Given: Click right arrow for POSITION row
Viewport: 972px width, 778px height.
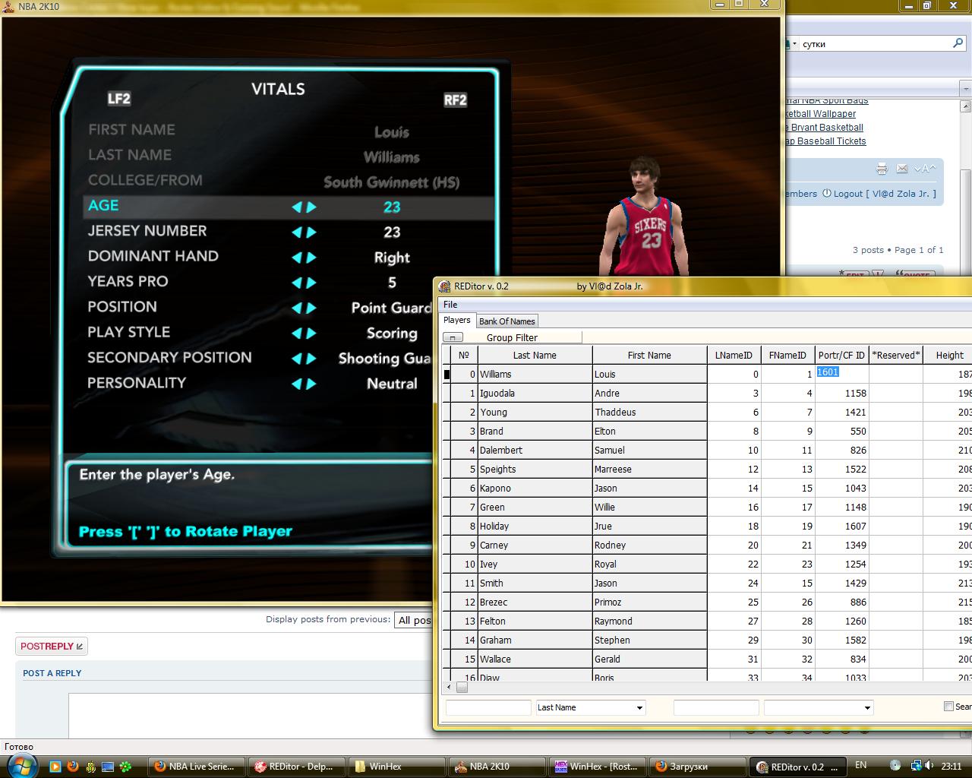Looking at the screenshot, I should click(x=311, y=308).
